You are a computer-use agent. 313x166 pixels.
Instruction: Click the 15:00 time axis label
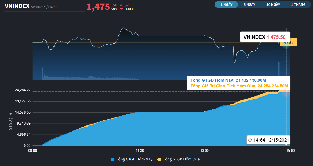pos(290,151)
